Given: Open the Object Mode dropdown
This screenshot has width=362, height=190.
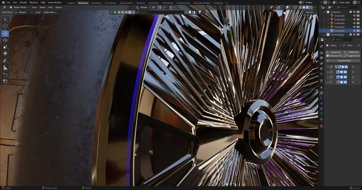Looking at the screenshot, I should click(x=19, y=7).
